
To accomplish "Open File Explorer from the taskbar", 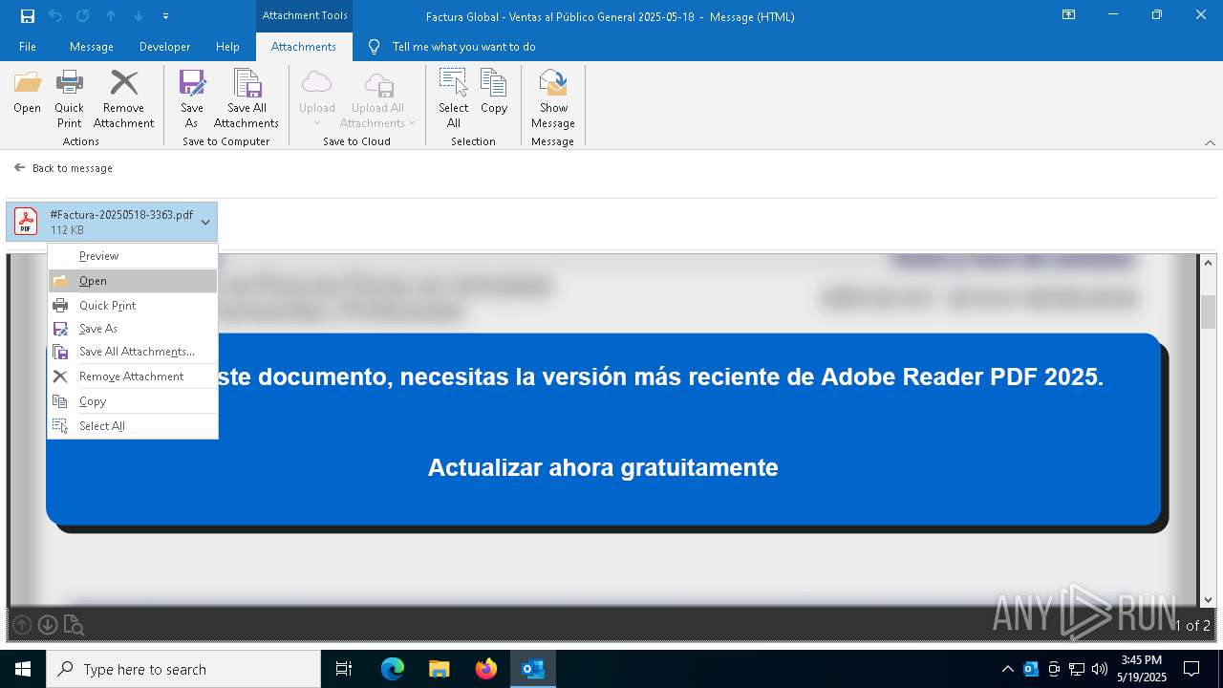I will 439,669.
